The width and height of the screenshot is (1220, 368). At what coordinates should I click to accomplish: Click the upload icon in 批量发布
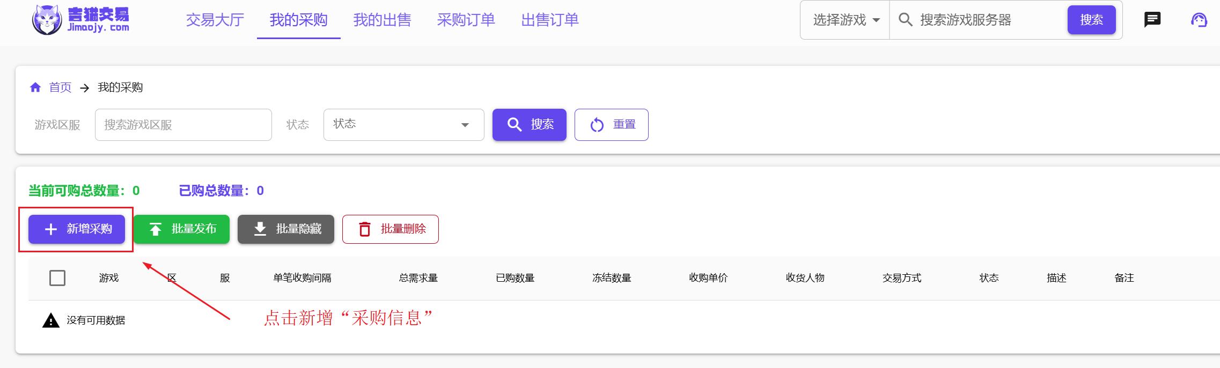tap(156, 229)
